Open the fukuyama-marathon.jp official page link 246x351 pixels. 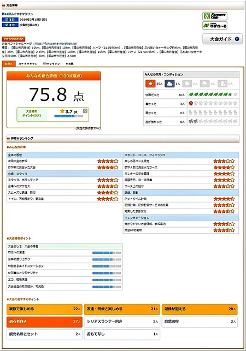tap(56, 44)
